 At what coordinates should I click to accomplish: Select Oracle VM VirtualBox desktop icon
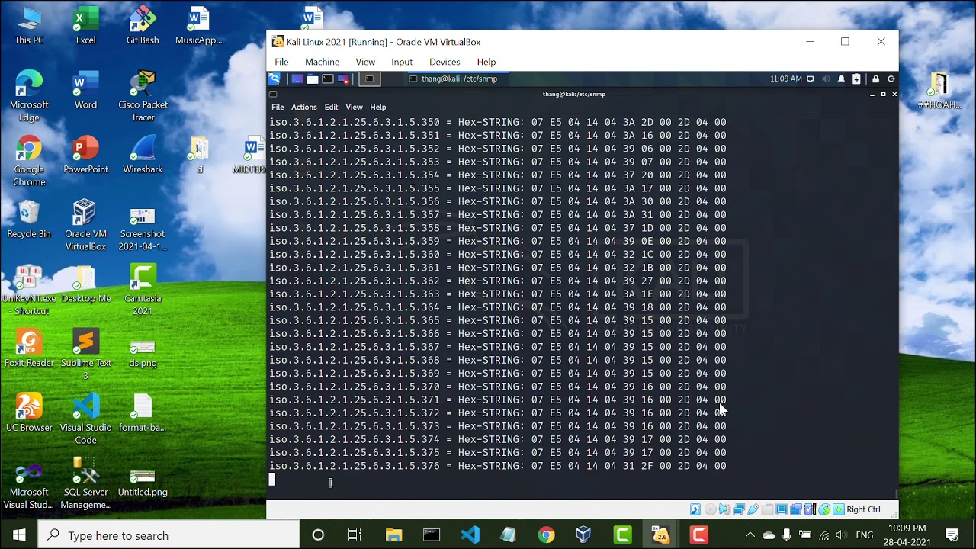pyautogui.click(x=85, y=226)
